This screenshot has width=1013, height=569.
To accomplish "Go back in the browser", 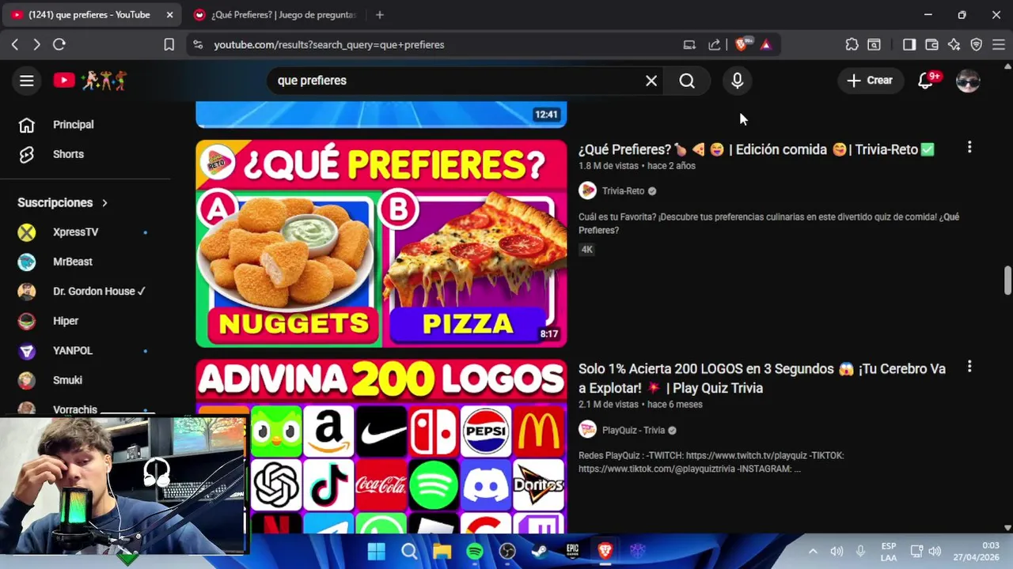I will [15, 45].
